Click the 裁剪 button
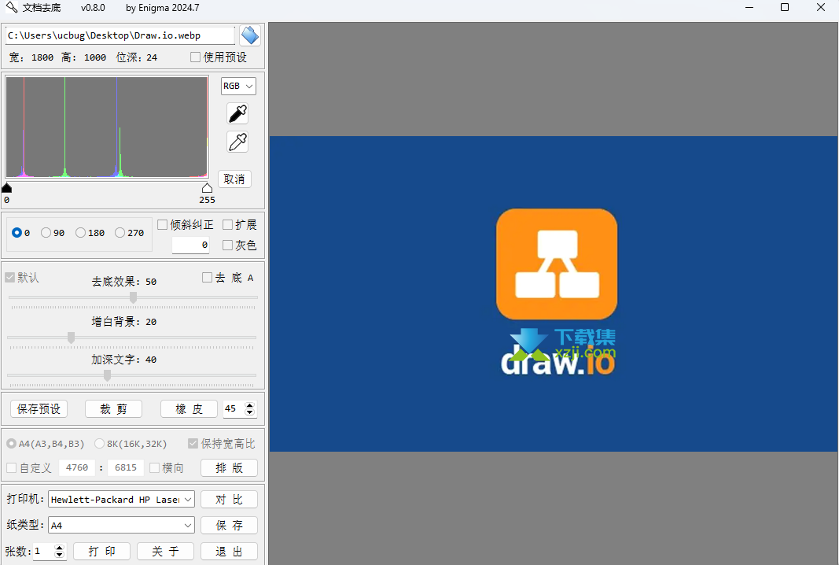The width and height of the screenshot is (839, 565). point(113,409)
